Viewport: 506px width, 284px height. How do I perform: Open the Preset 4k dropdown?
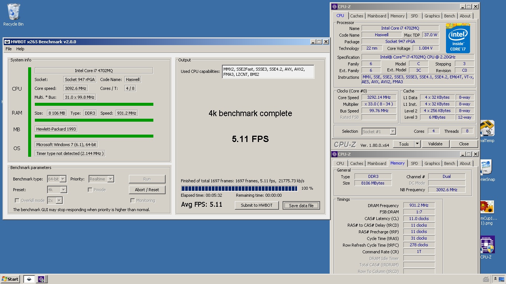[x=57, y=190]
